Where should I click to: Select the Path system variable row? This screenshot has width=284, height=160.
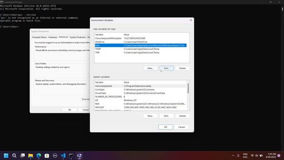[141, 104]
